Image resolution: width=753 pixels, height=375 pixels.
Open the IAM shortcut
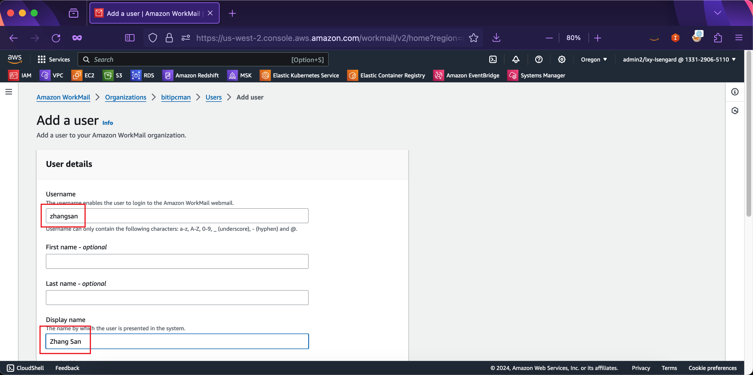tap(20, 75)
